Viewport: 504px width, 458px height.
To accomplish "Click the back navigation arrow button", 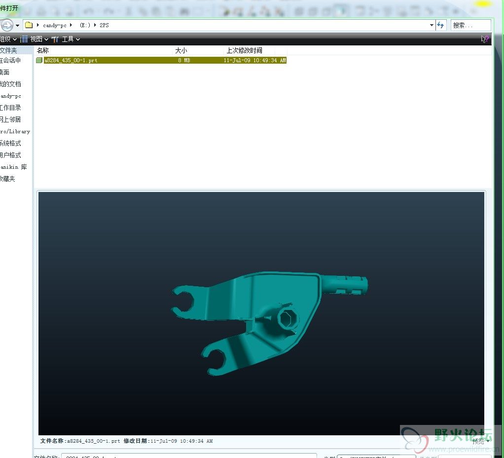I will tap(6, 25).
